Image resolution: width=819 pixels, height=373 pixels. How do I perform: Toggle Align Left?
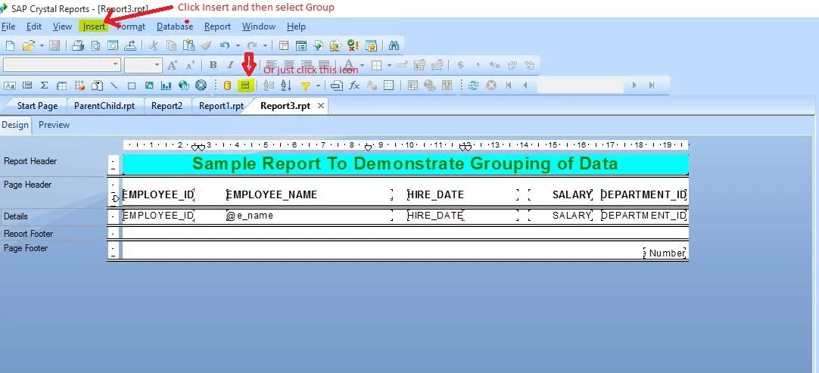271,65
